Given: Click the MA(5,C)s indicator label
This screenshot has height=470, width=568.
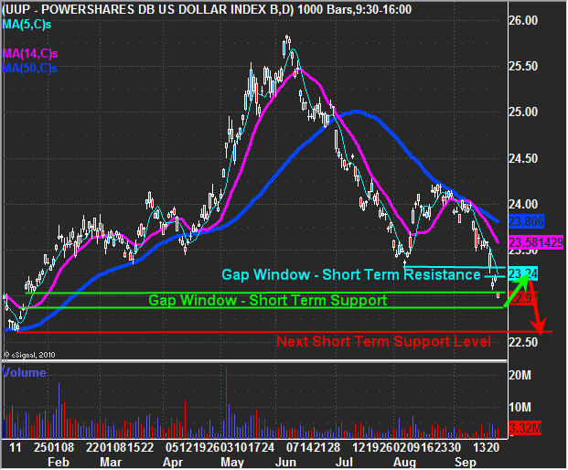Looking at the screenshot, I should 27,25.
